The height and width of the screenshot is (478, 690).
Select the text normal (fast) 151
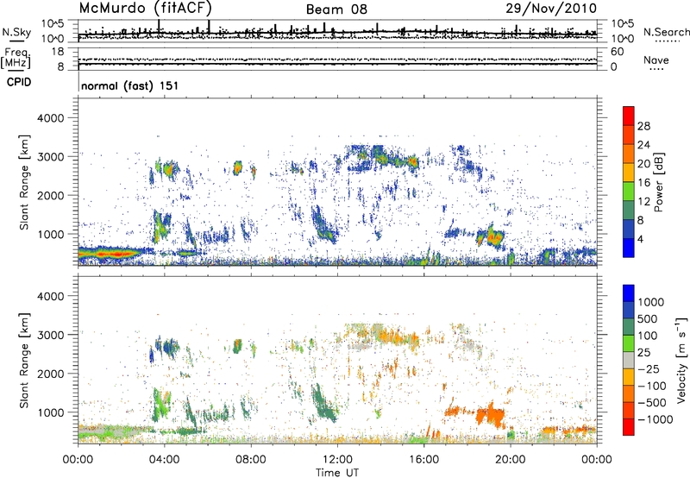click(x=130, y=85)
